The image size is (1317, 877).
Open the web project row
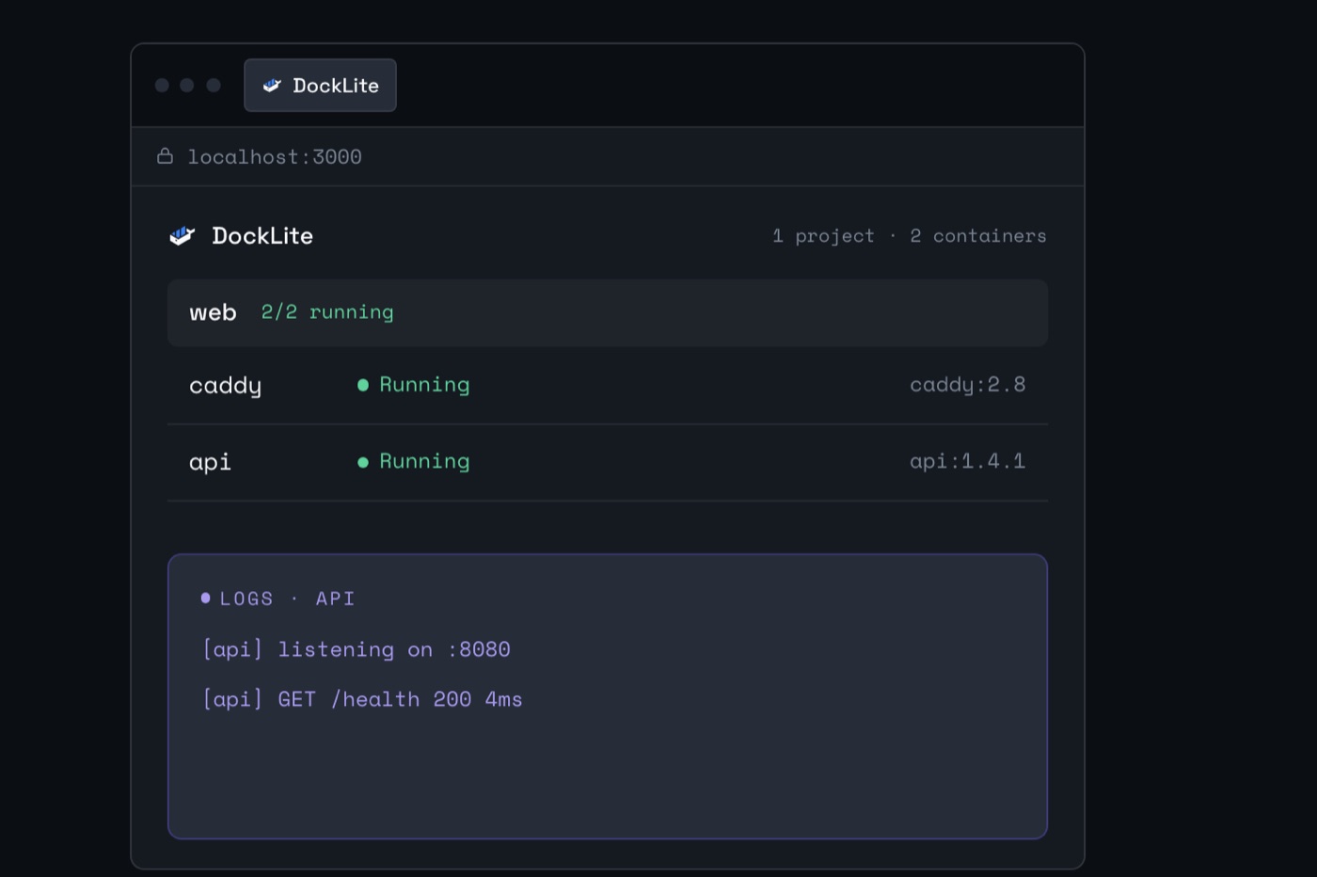point(608,312)
